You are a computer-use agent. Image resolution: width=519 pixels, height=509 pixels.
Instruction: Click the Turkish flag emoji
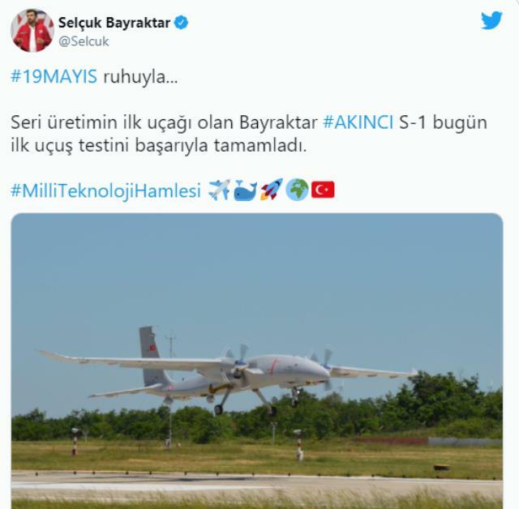pos(323,190)
